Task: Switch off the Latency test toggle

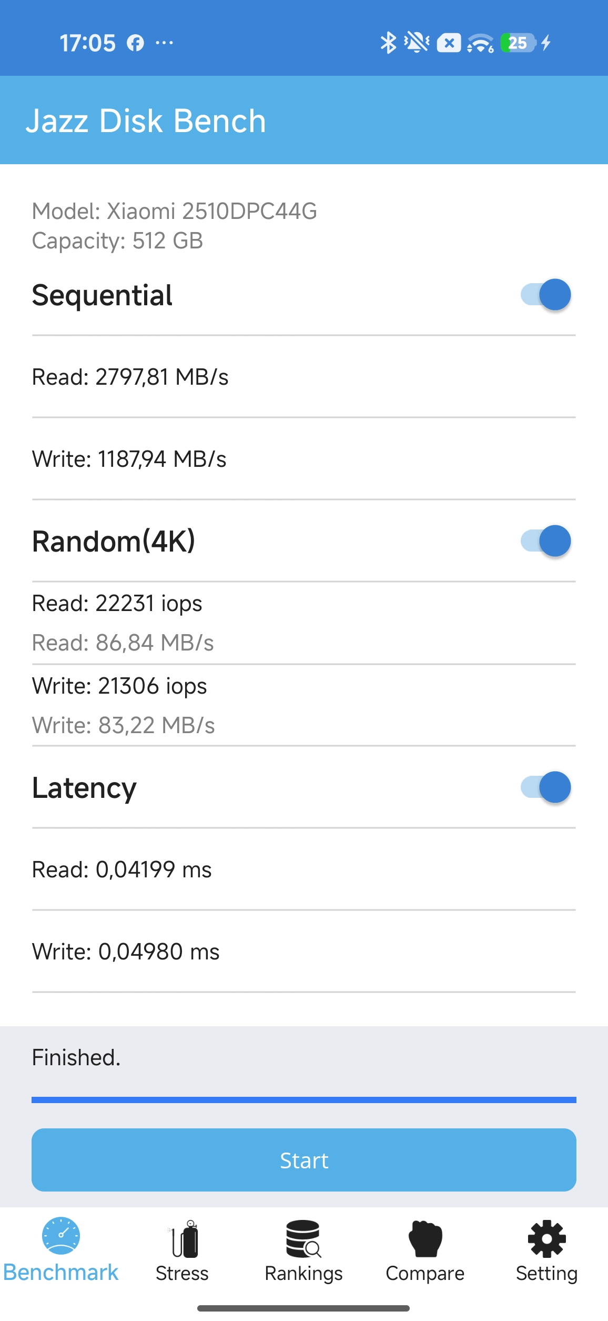Action: click(x=546, y=787)
